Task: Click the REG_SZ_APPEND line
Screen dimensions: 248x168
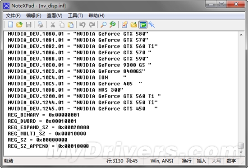Action: [48, 146]
